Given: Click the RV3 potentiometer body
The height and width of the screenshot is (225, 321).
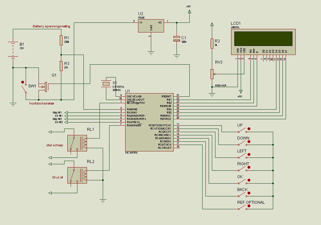Looking at the screenshot, I should (212, 74).
